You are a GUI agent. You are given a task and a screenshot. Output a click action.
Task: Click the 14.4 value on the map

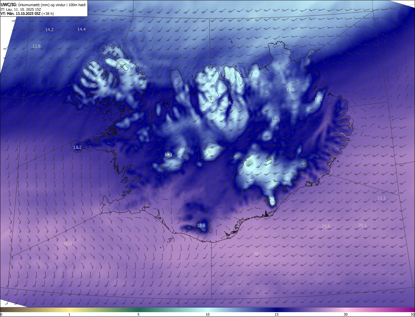pyautogui.click(x=81, y=29)
